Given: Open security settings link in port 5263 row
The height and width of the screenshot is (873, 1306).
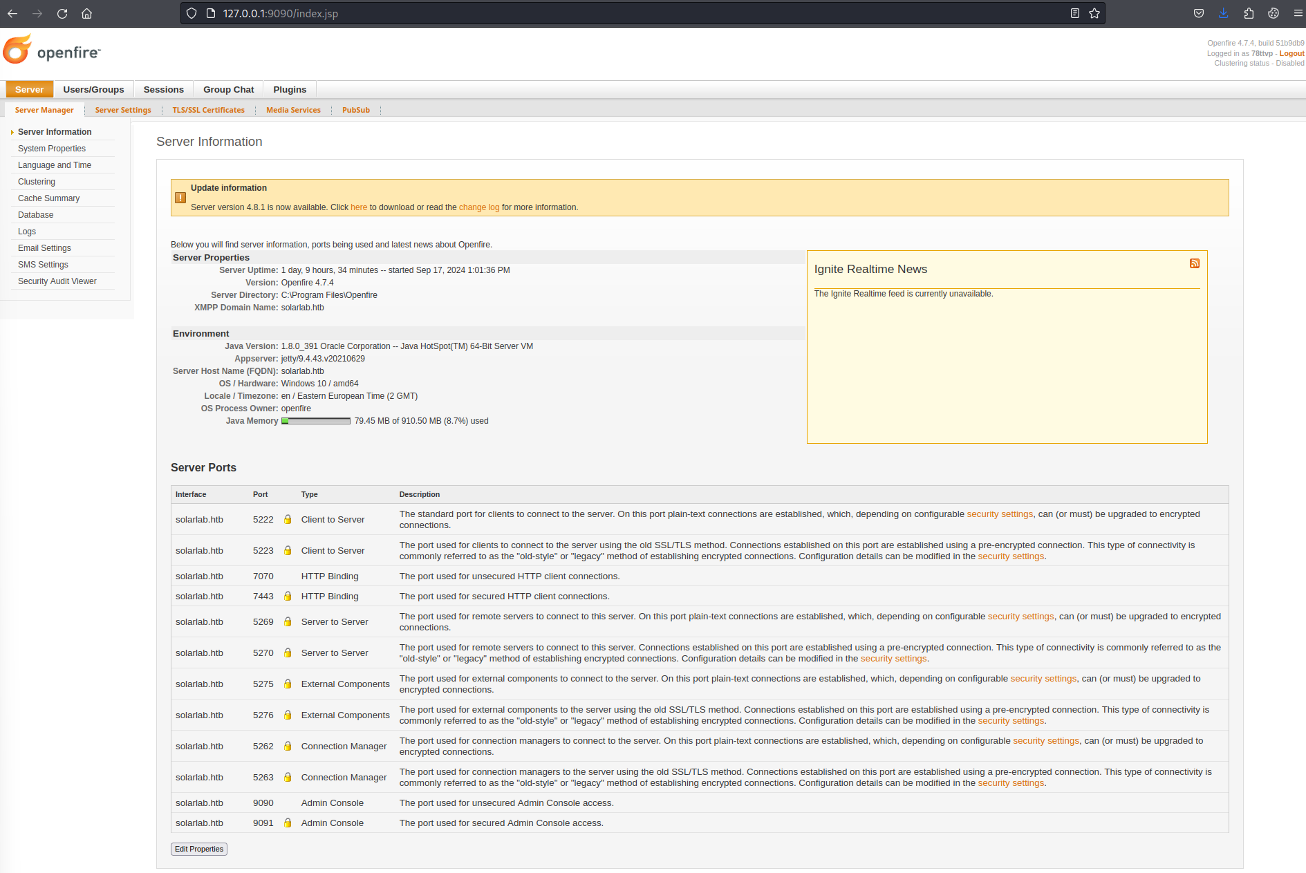Looking at the screenshot, I should click(x=1011, y=782).
